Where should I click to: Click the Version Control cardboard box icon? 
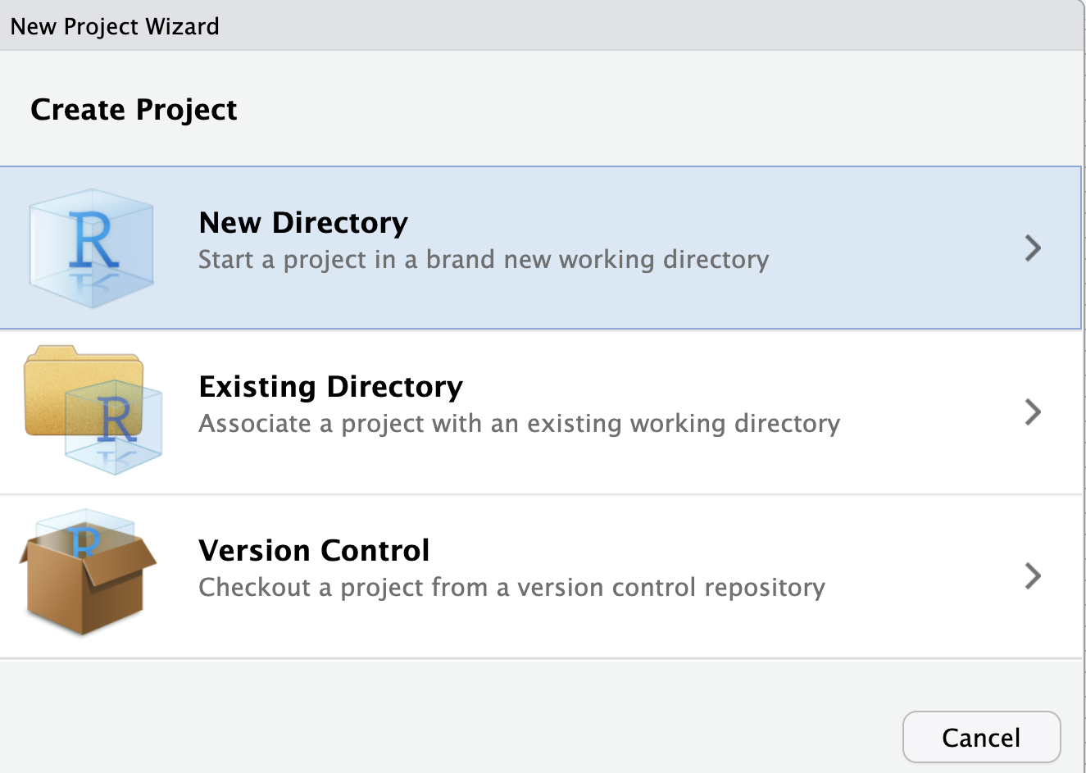(x=87, y=575)
